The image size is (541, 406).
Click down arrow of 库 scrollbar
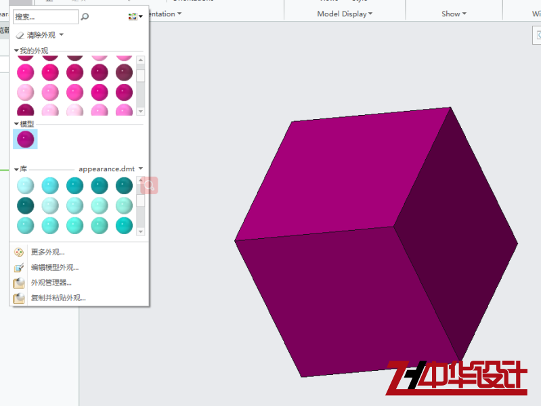(140, 231)
